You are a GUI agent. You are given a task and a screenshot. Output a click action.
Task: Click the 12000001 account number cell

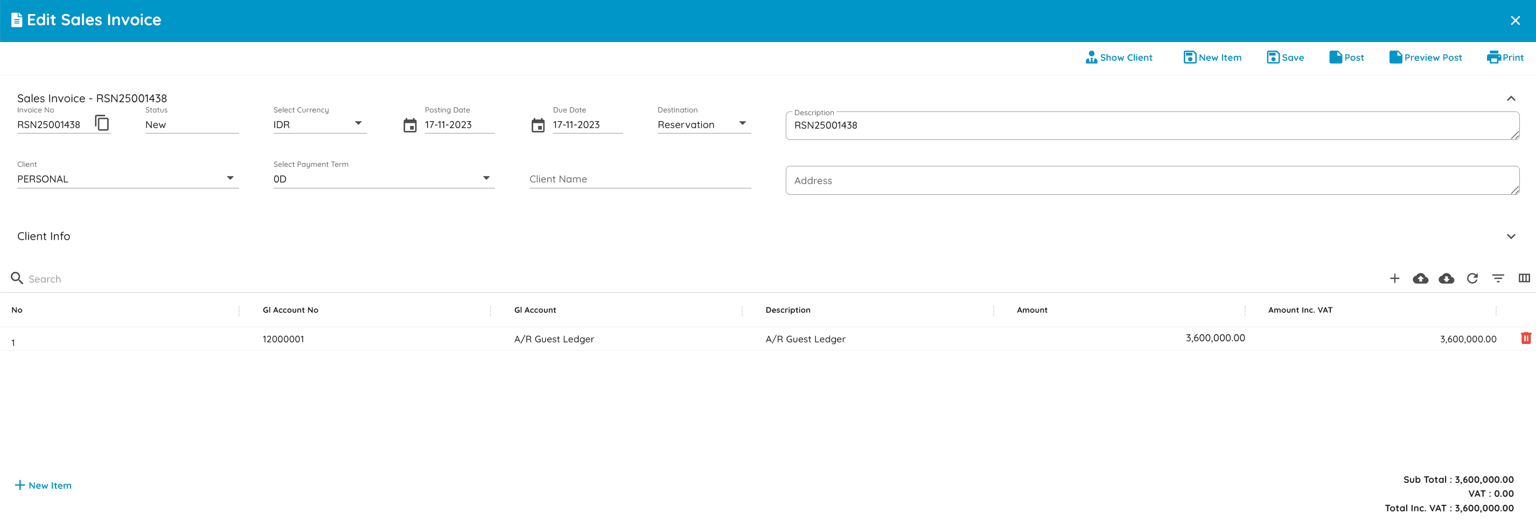[283, 339]
